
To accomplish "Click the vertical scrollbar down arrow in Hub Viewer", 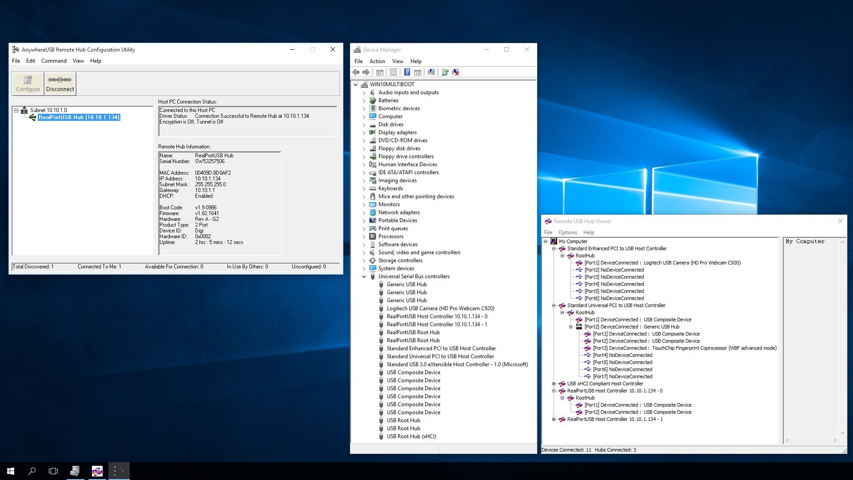I will 842,432.
